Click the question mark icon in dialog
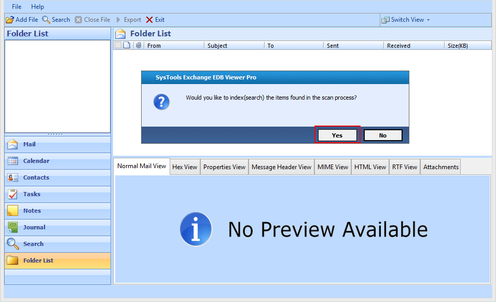This screenshot has width=496, height=302. pyautogui.click(x=161, y=102)
